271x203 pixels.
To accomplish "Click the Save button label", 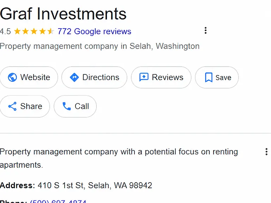I will click(223, 78).
